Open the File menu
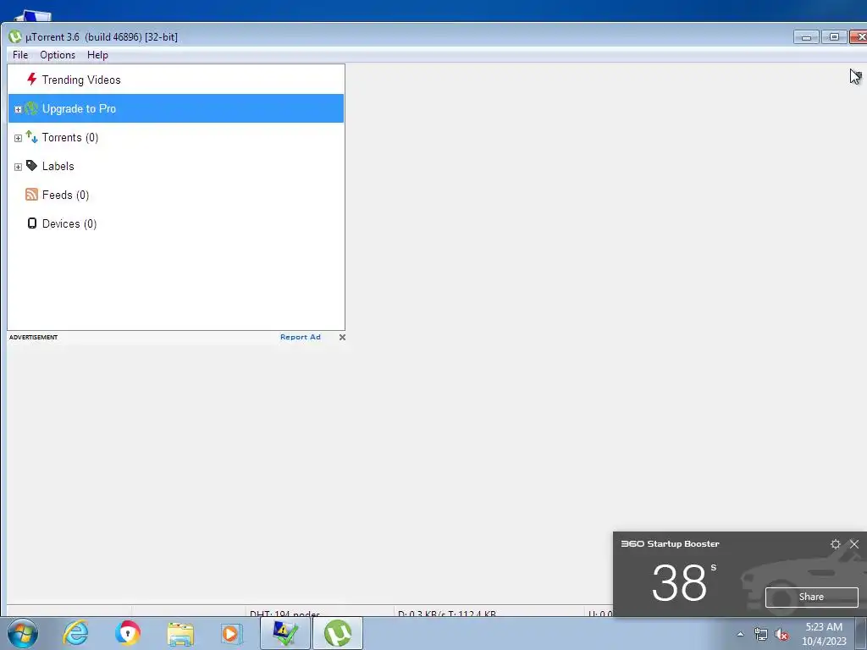 20,55
